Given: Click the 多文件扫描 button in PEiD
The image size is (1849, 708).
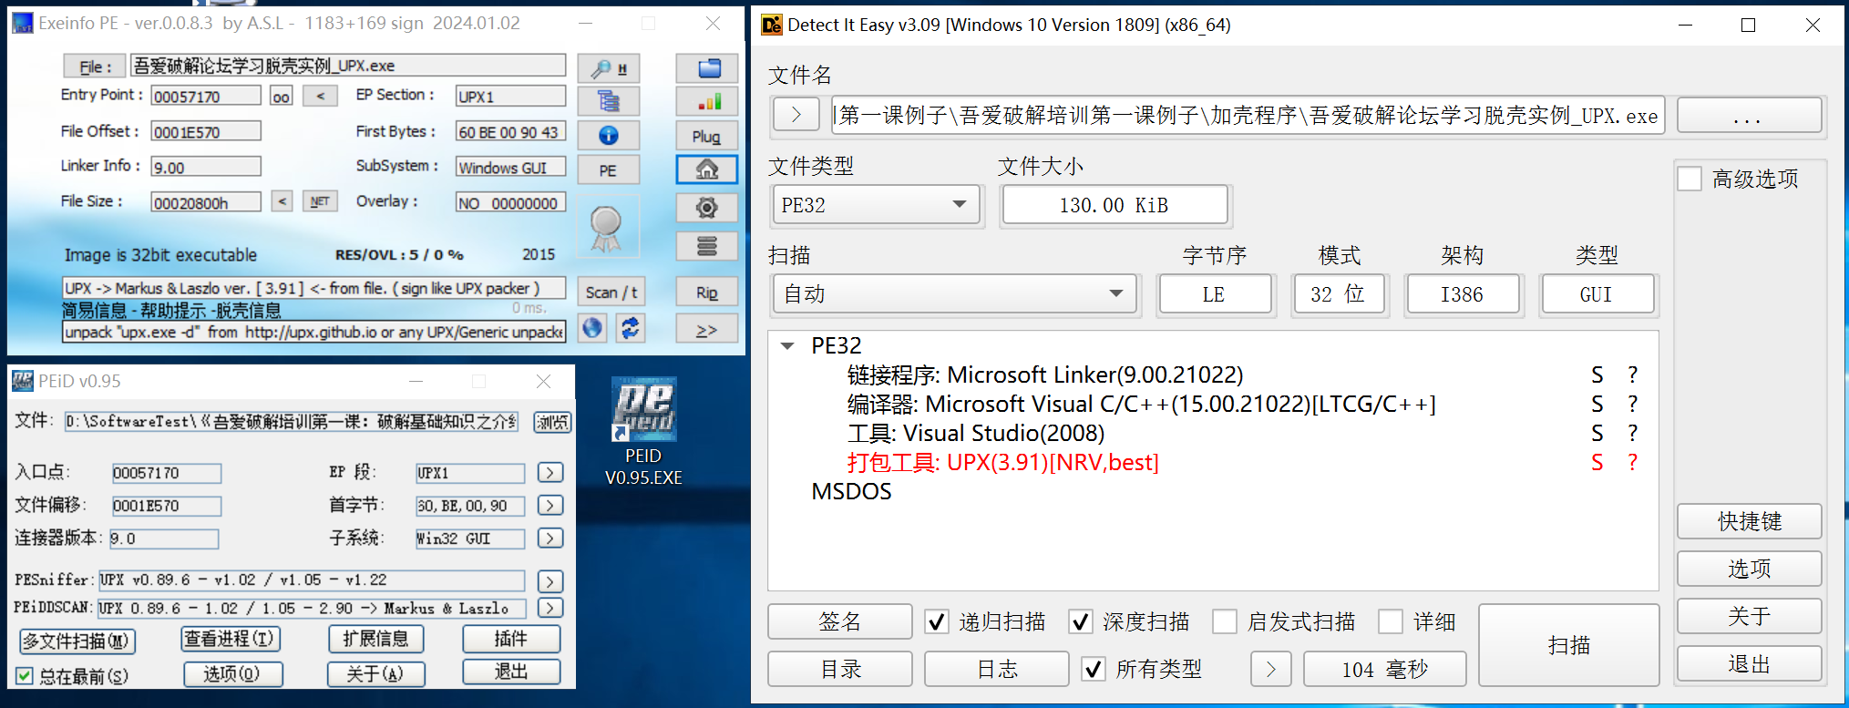Looking at the screenshot, I should (x=77, y=641).
